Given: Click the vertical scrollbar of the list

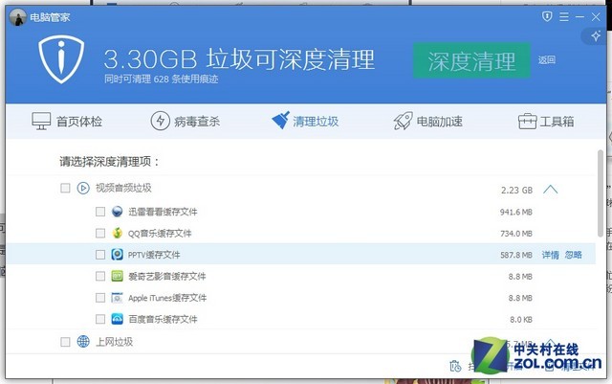Looking at the screenshot, I should pos(601,192).
